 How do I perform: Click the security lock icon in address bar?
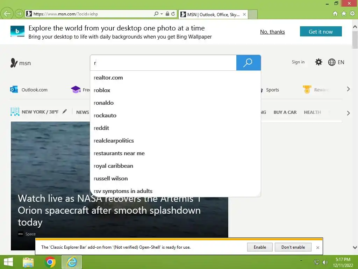[167, 14]
